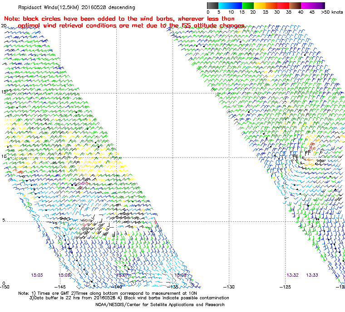Click the '15' latitude label on left axis
This screenshot has width=345, height=312.
click(4, 92)
